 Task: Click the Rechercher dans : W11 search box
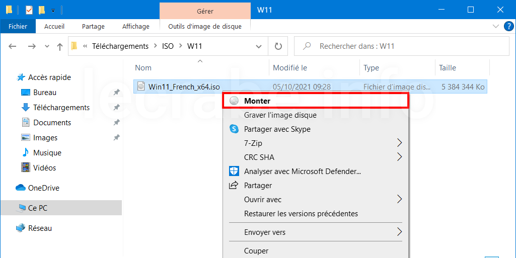(x=402, y=46)
